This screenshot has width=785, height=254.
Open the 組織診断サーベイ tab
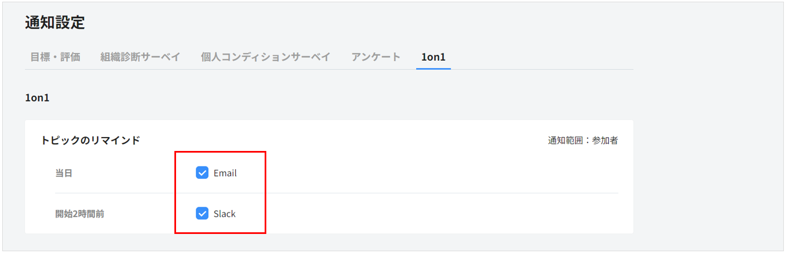click(140, 57)
